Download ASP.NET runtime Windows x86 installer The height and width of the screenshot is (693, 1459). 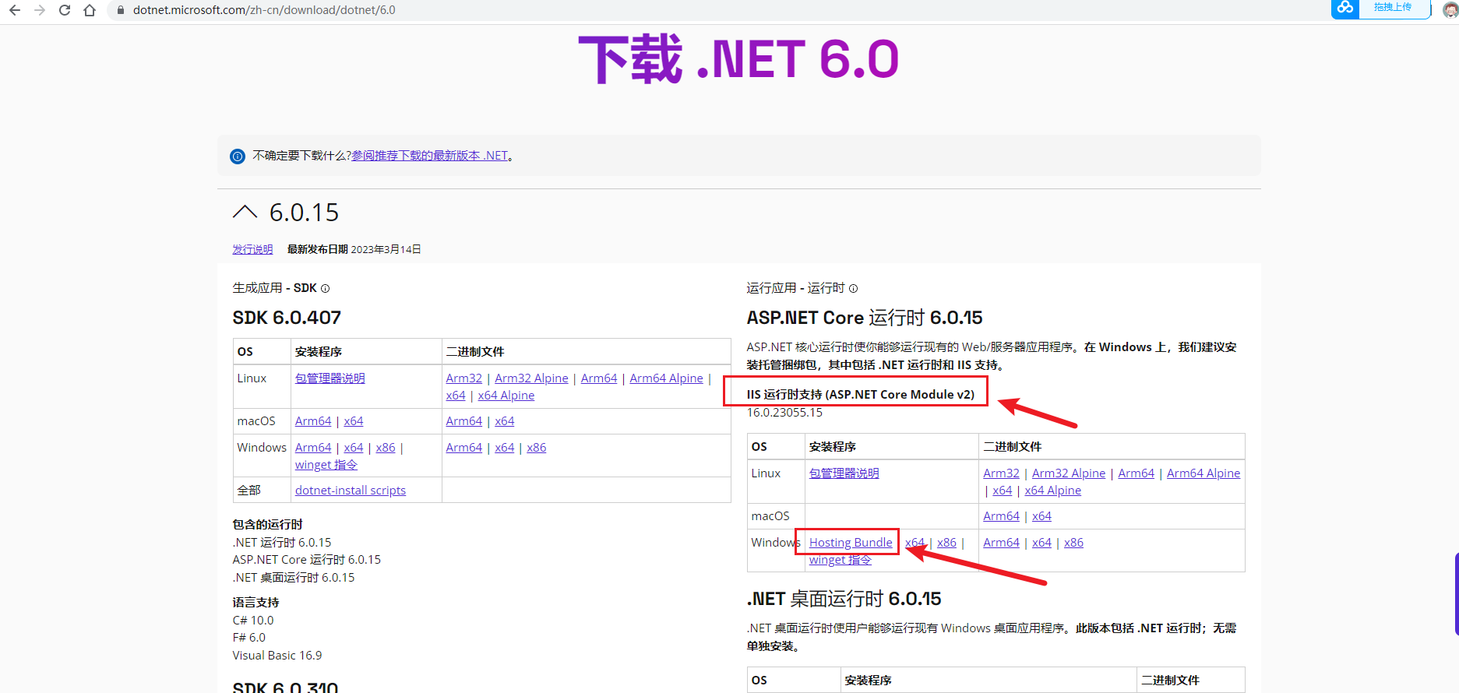point(947,543)
